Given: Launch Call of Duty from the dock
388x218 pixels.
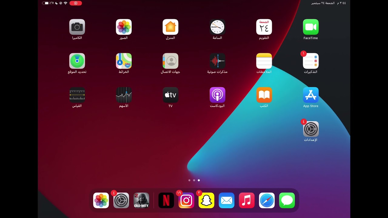Looking at the screenshot, I should pyautogui.click(x=141, y=200).
